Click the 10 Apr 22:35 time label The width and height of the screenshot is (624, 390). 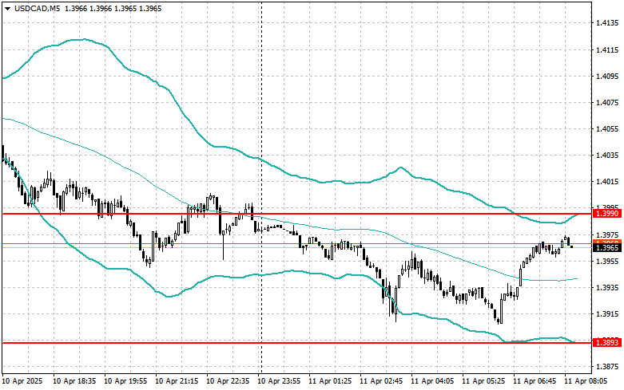coord(228,381)
